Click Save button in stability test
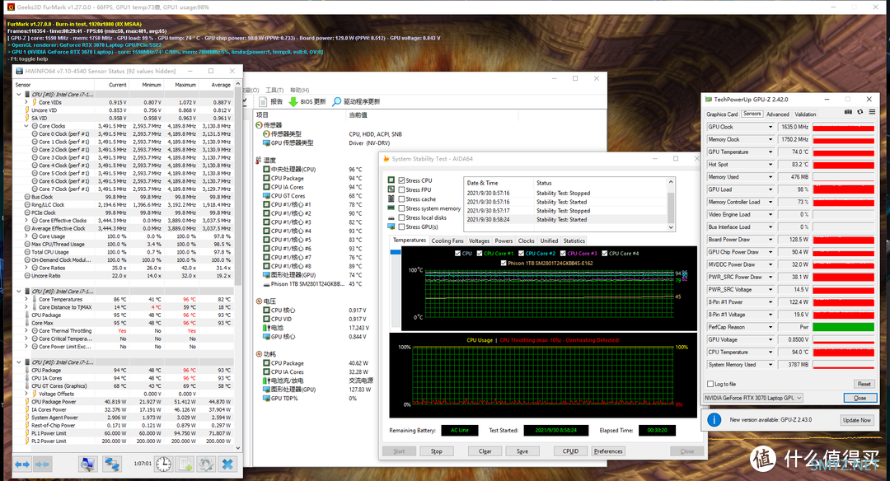 522,451
